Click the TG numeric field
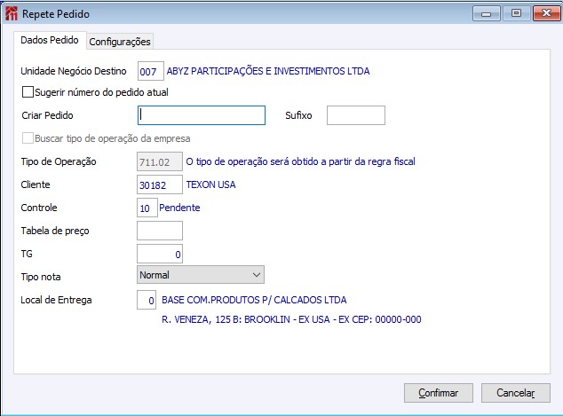This screenshot has height=416, width=563. 160,254
